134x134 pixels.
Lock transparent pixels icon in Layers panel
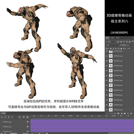click(111, 48)
